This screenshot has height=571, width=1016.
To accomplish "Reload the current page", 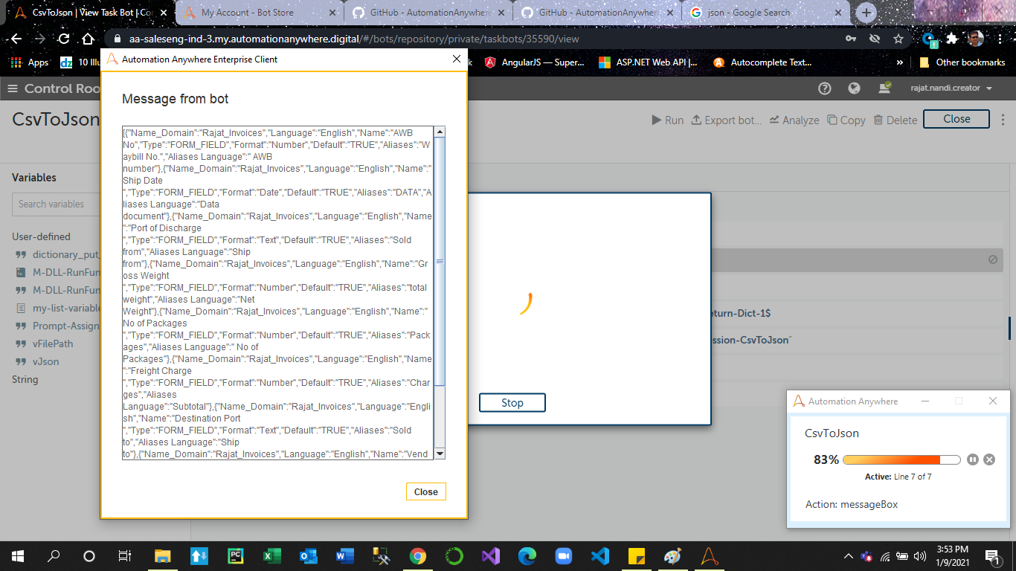I will click(x=63, y=39).
